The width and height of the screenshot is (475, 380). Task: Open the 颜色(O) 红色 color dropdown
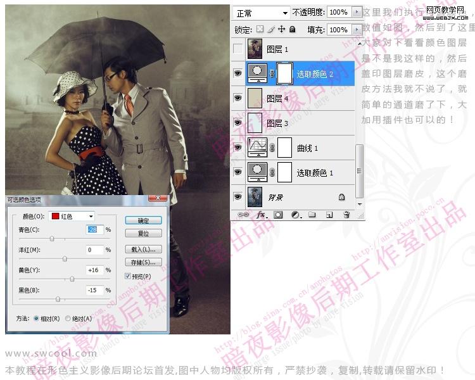pyautogui.click(x=72, y=216)
